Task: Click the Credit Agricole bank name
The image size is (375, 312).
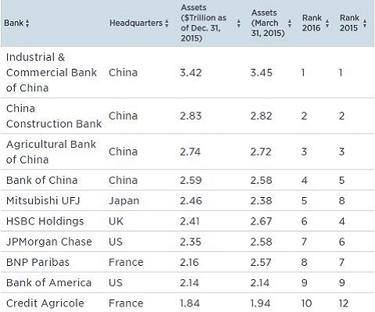Action: point(45,303)
